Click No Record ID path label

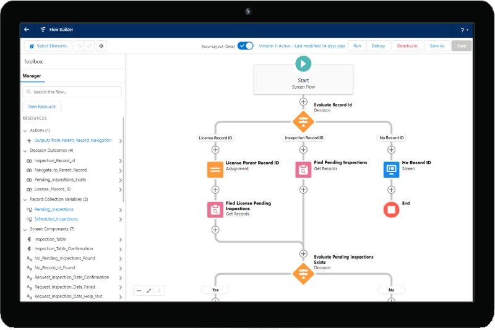click(392, 138)
